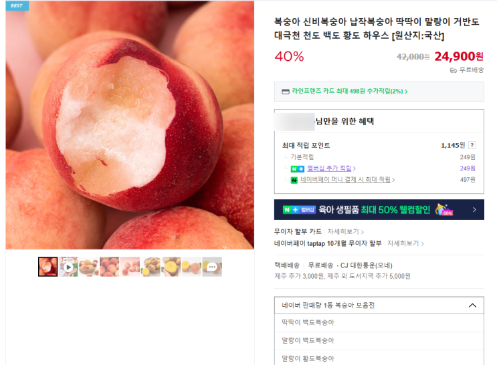Select the first bitten peach thumbnail

[x=48, y=267]
